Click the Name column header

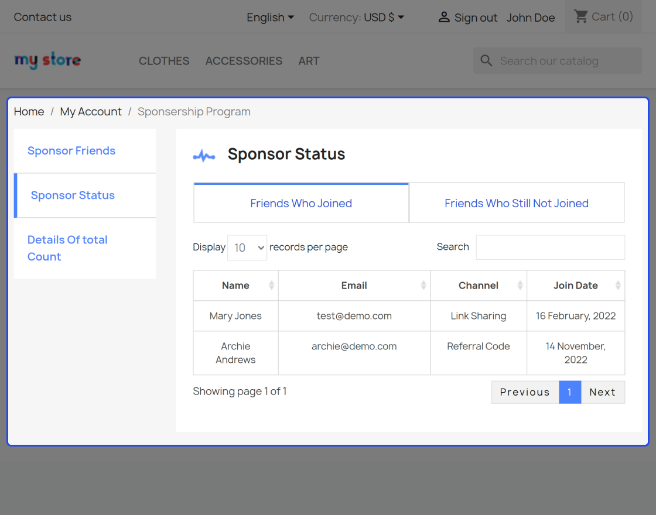235,286
